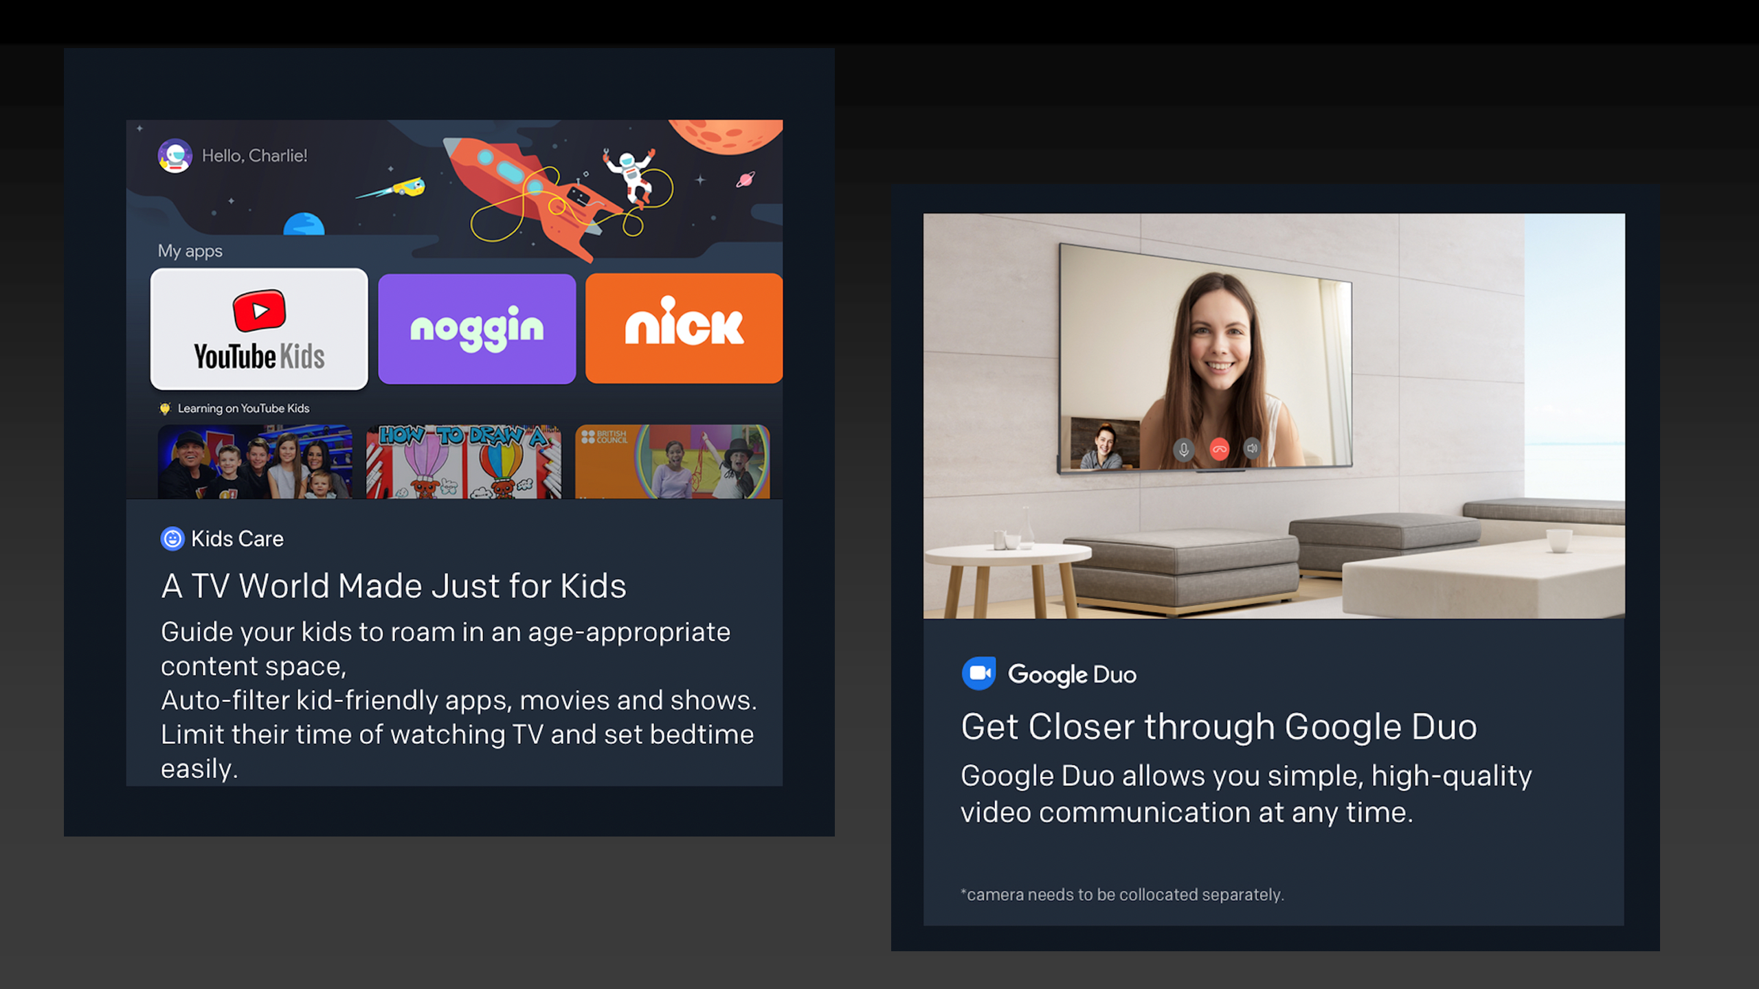
Task: Click the Kids Care smiley icon
Action: tap(172, 539)
